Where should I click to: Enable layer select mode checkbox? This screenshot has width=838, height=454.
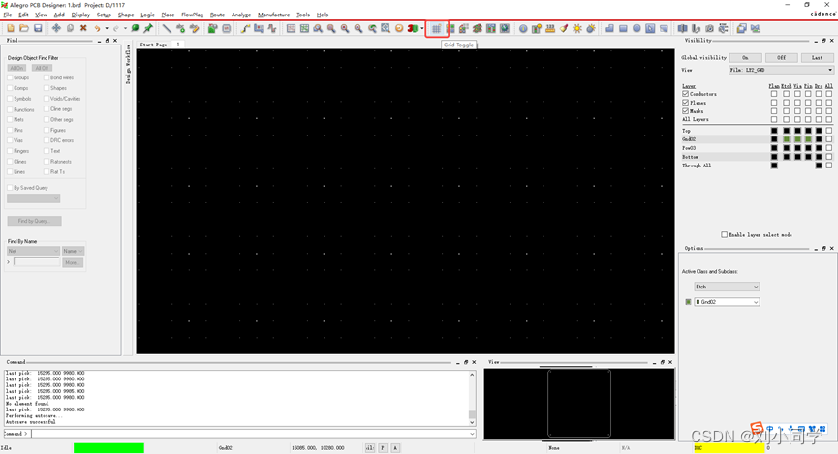point(724,234)
